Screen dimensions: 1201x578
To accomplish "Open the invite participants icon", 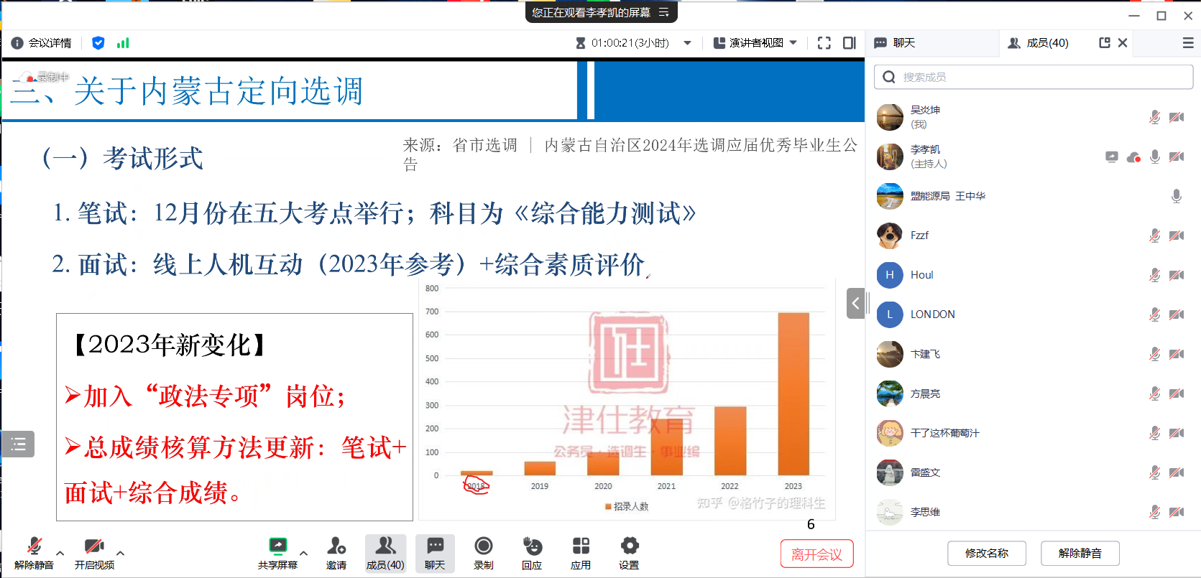I will point(336,546).
